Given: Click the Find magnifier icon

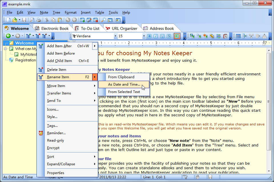Looking at the screenshot, I should pyautogui.click(x=103, y=20).
